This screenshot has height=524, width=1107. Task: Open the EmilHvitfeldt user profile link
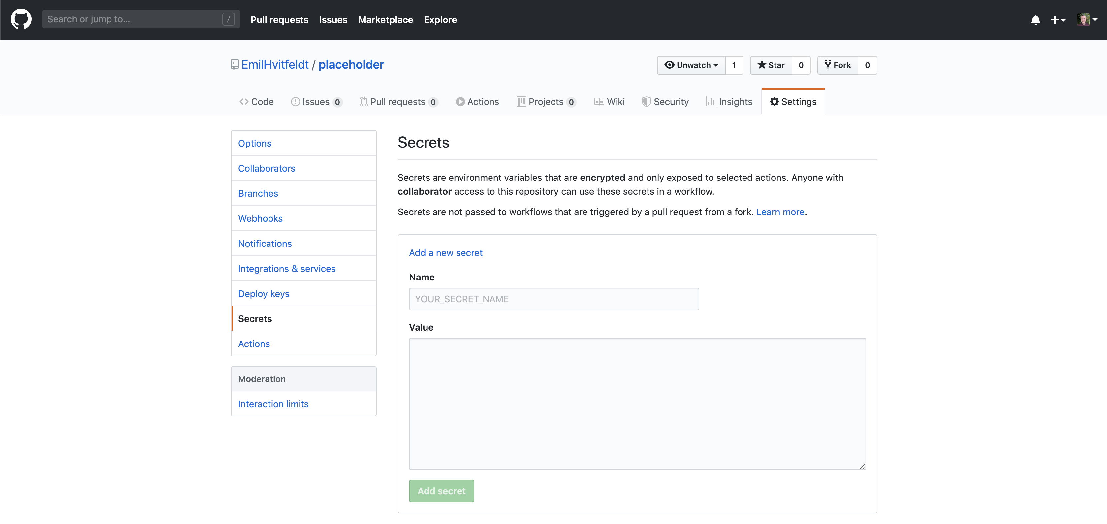[274, 64]
